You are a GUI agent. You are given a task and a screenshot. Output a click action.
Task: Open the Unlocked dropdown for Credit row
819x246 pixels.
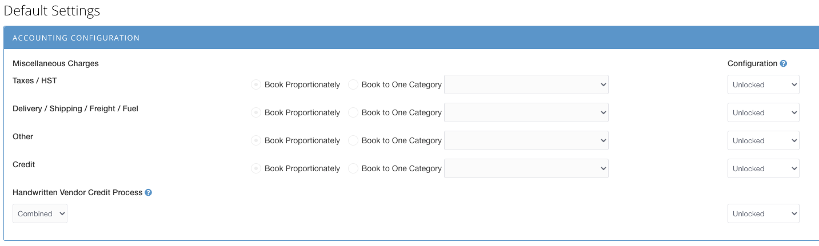(x=764, y=168)
